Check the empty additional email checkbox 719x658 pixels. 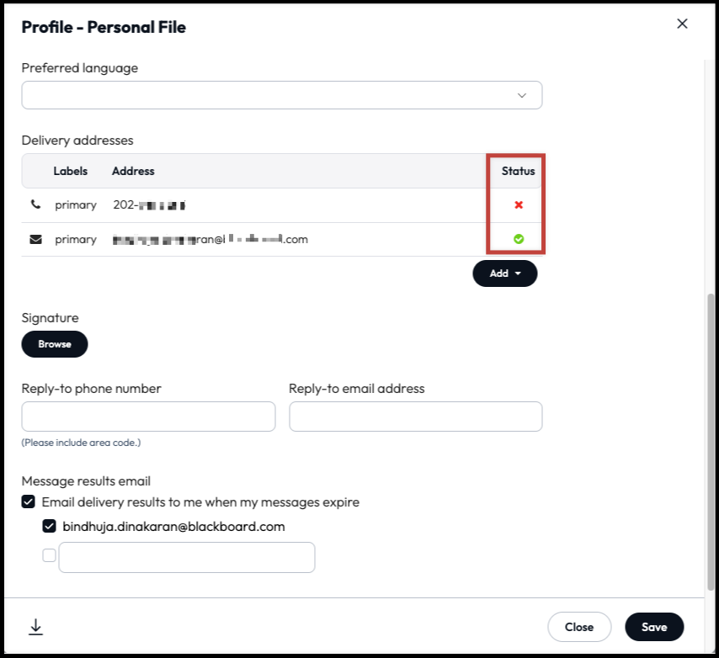(x=49, y=555)
